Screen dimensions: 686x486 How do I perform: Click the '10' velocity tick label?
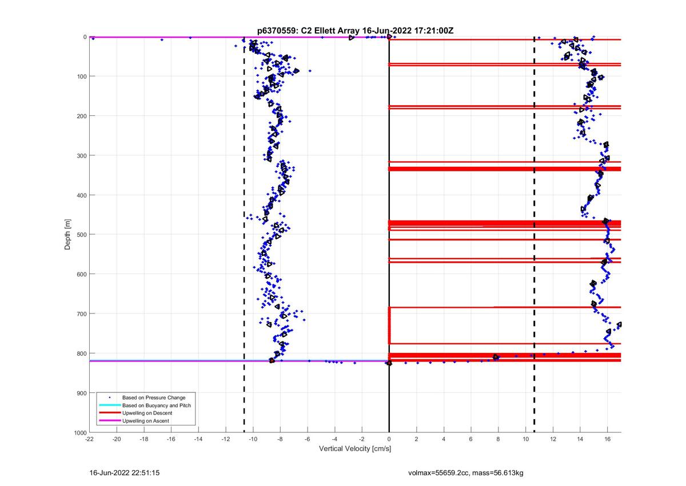tap(525, 439)
